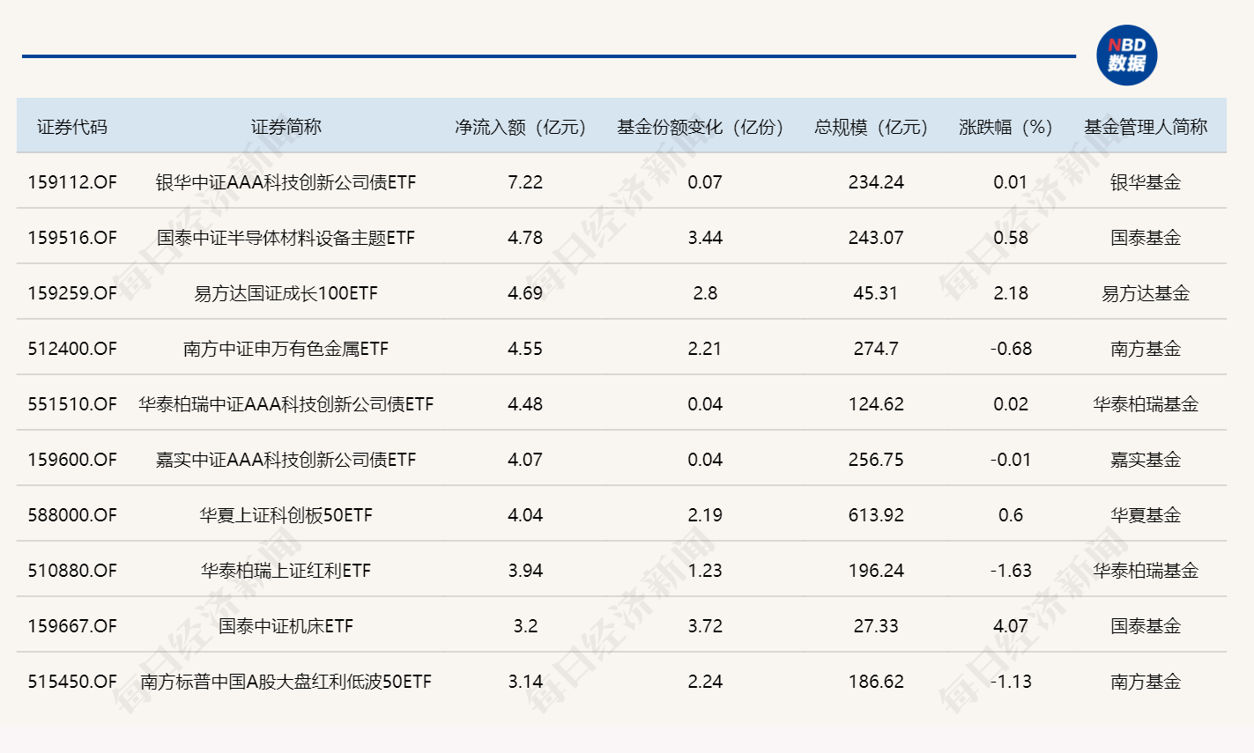The height and width of the screenshot is (753, 1254).
Task: Click fund manager 银华基金
Action: point(1146,182)
